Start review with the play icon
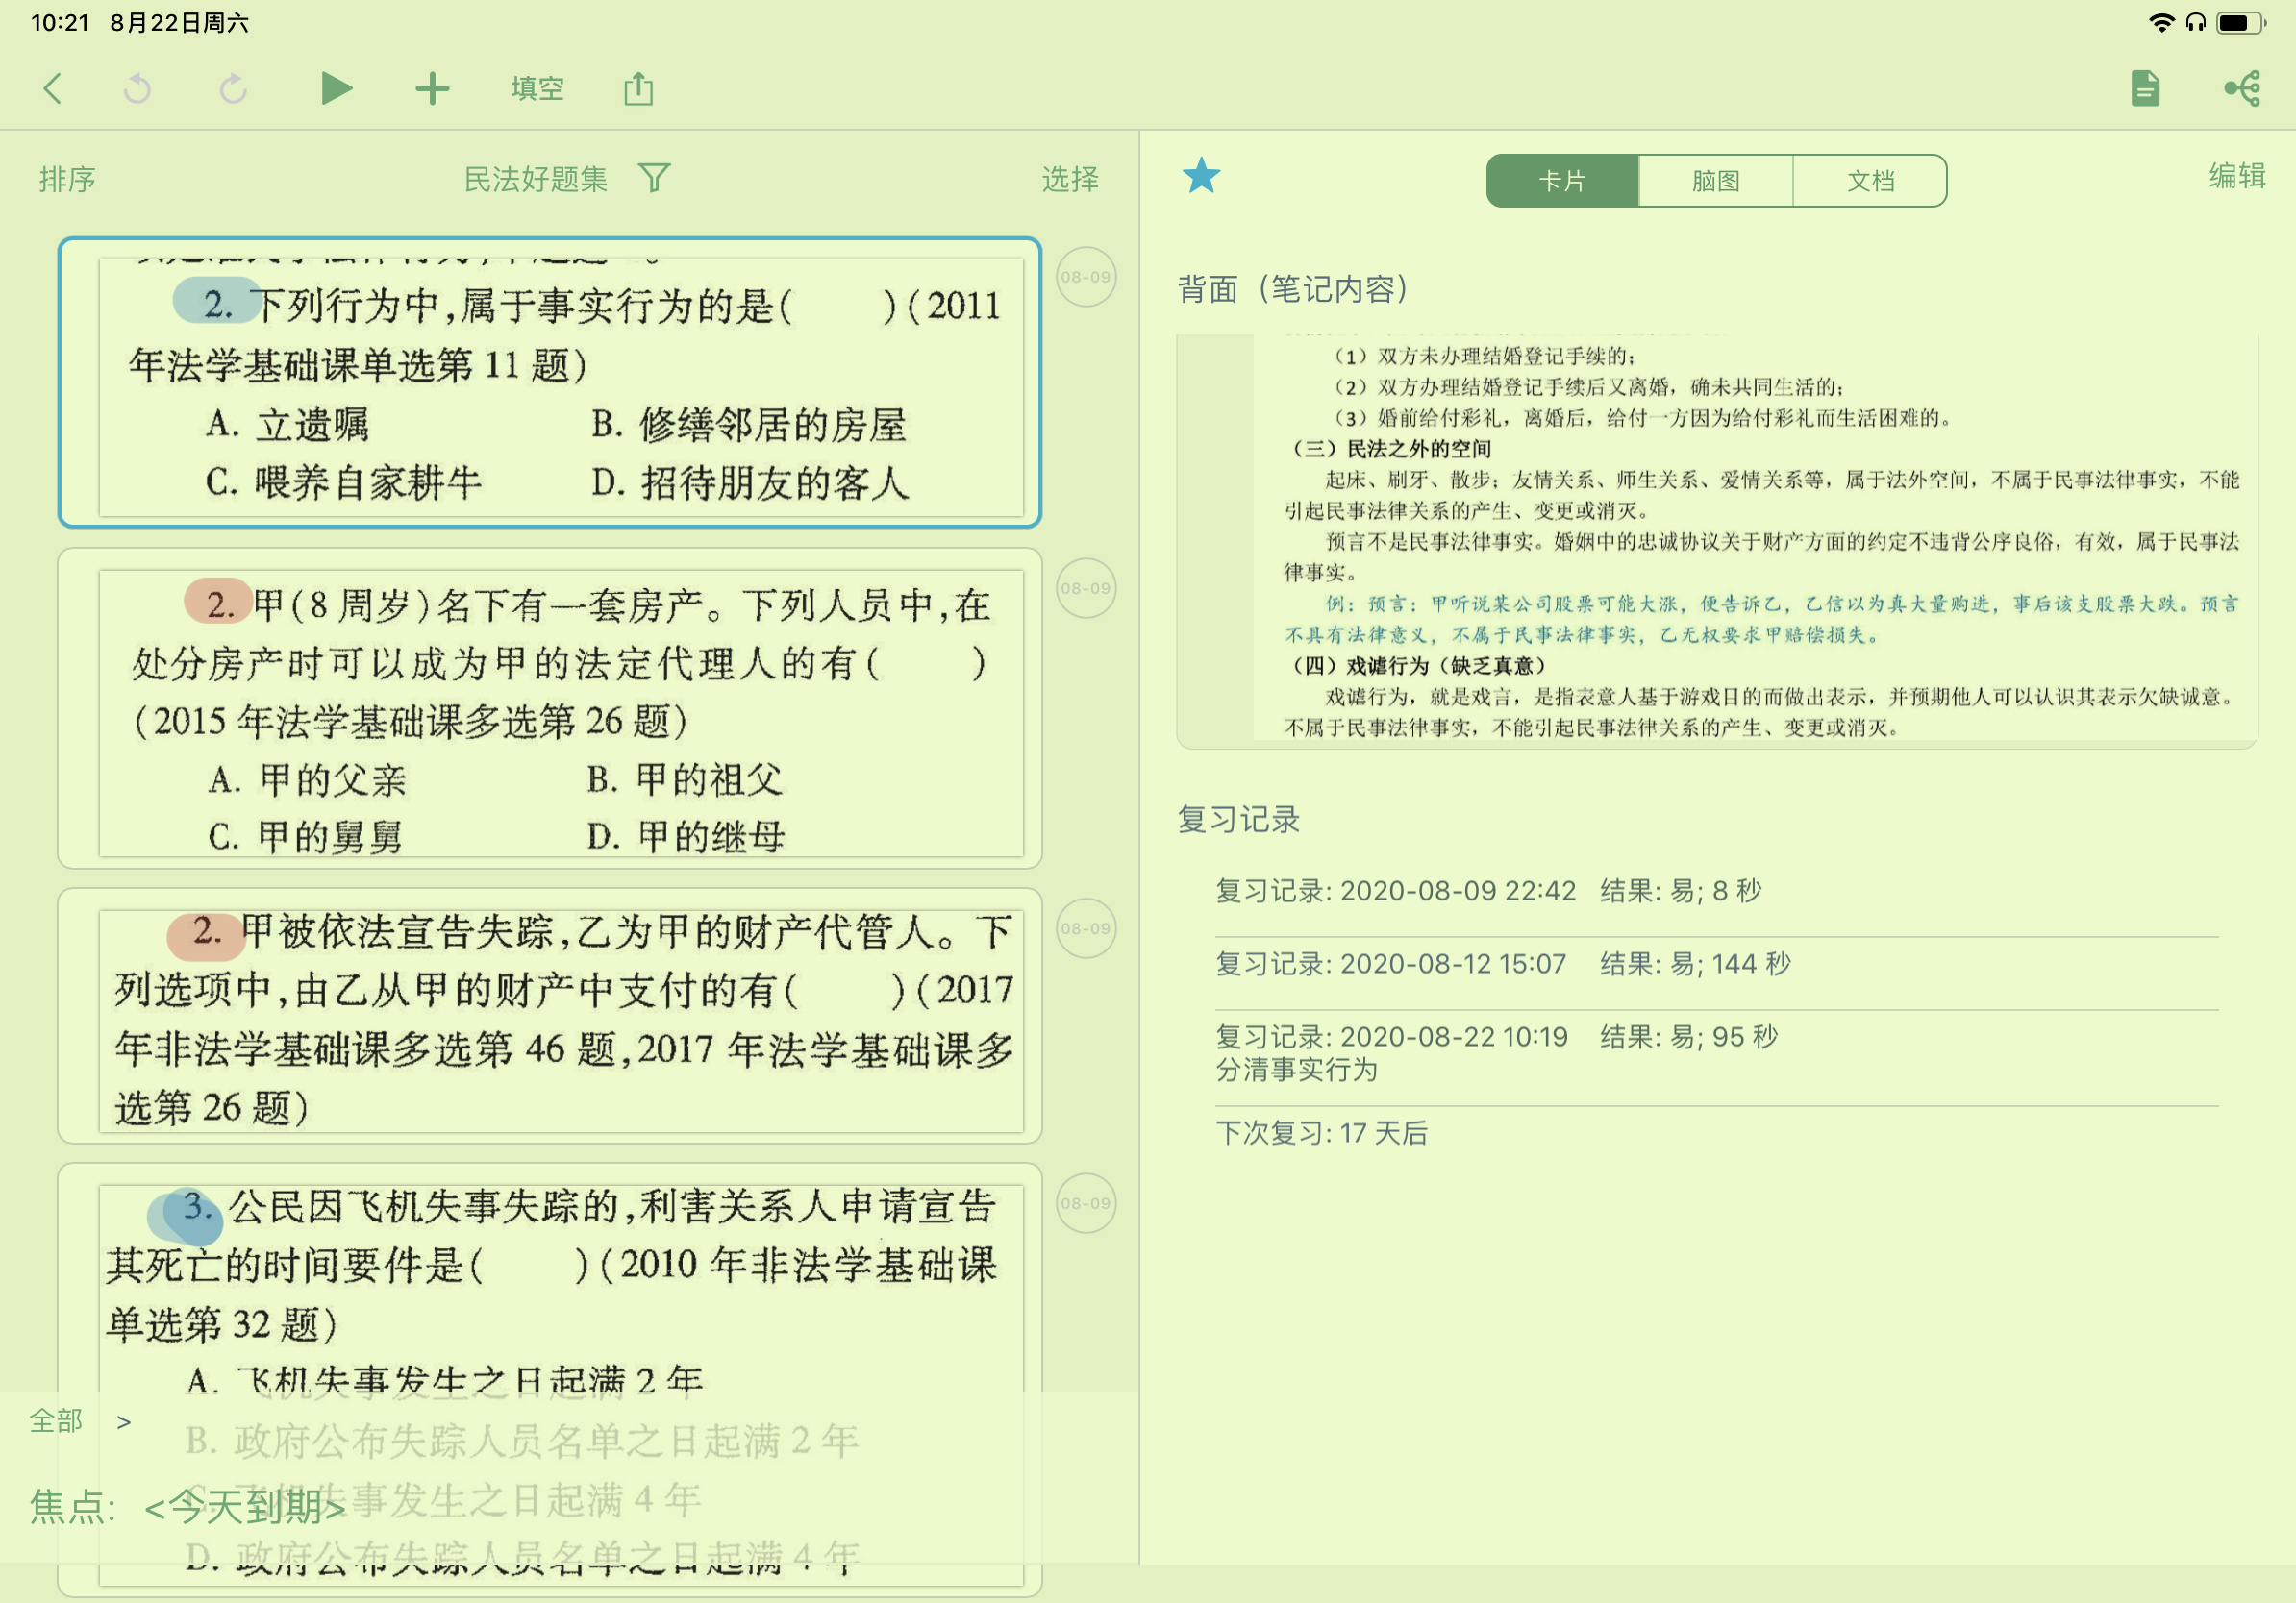The height and width of the screenshot is (1603, 2296). pos(336,89)
